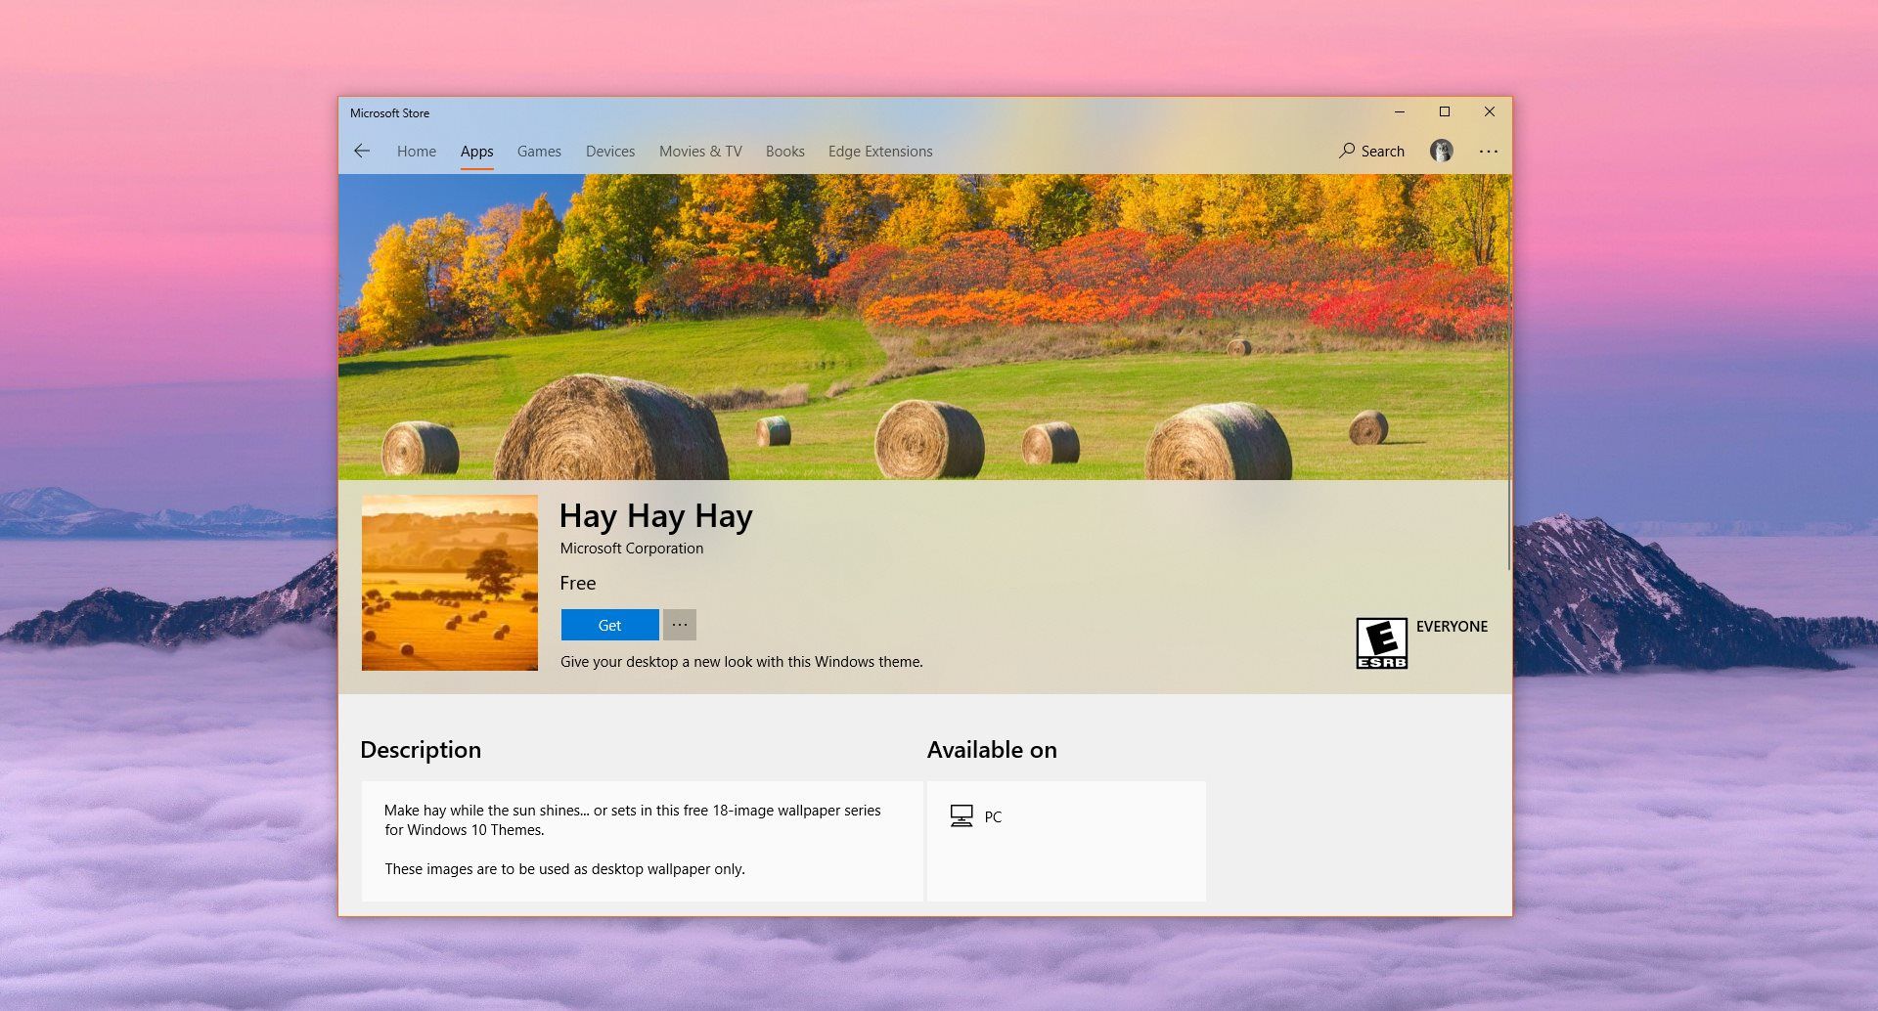Select the Devices category
The image size is (1878, 1011).
coord(609,151)
